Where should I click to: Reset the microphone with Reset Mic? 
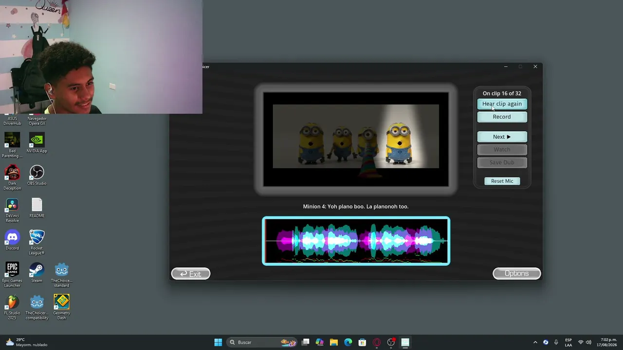pyautogui.click(x=502, y=181)
